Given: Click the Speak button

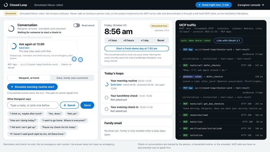Looking at the screenshot, I should (69, 105).
